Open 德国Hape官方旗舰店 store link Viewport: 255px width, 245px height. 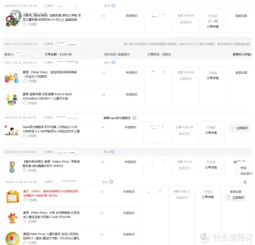(117, 118)
